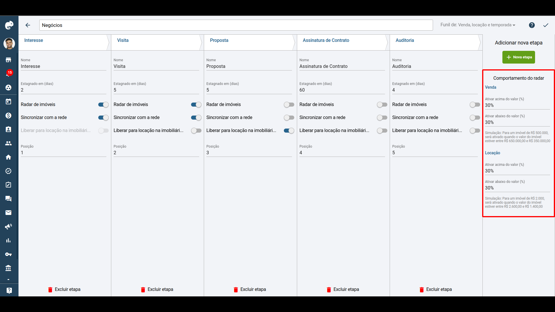Toggle Liberar para locação for Visita
Viewport: 555px width, 312px height.
tap(196, 131)
